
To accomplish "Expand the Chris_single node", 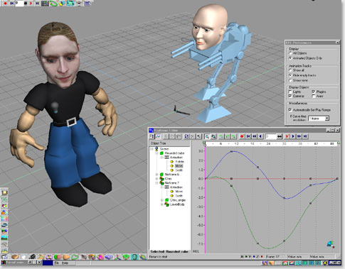I will [162, 200].
